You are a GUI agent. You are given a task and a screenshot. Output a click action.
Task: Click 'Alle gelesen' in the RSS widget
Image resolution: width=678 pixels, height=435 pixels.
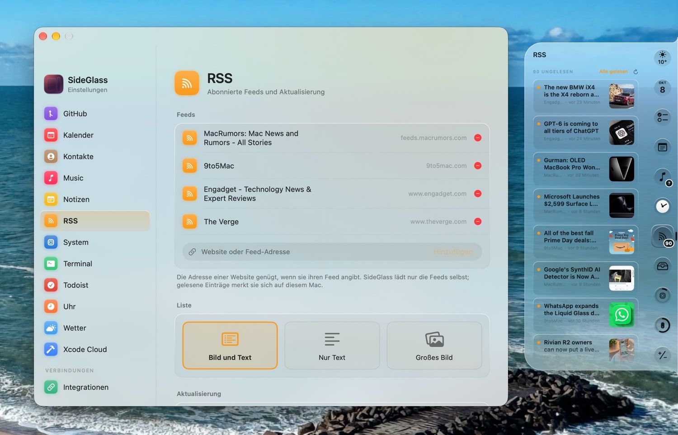[x=613, y=72]
